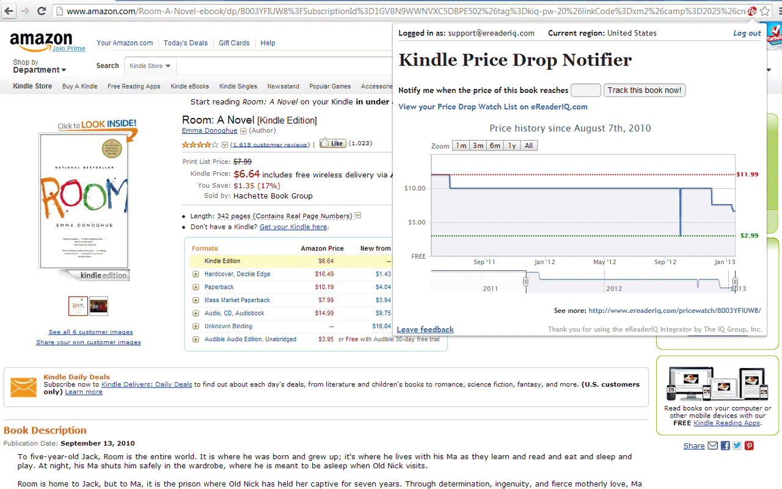
Task: Bookmark this page with the star icon
Action: 765,11
